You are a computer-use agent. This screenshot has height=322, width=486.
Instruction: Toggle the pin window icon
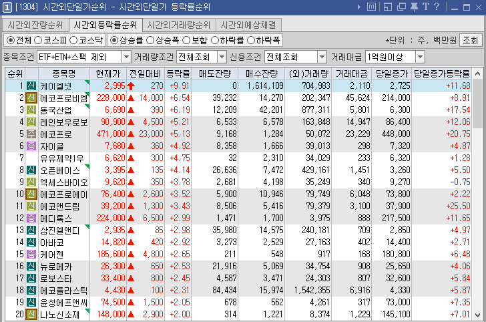(x=414, y=7)
